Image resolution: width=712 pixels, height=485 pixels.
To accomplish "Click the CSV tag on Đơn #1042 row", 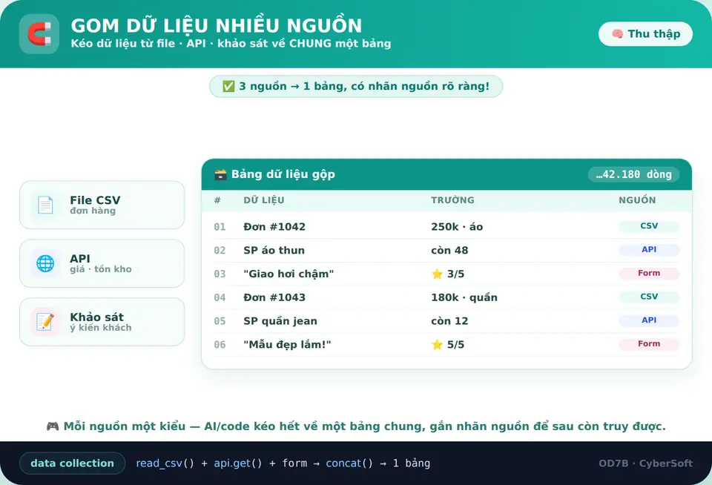I will point(649,226).
